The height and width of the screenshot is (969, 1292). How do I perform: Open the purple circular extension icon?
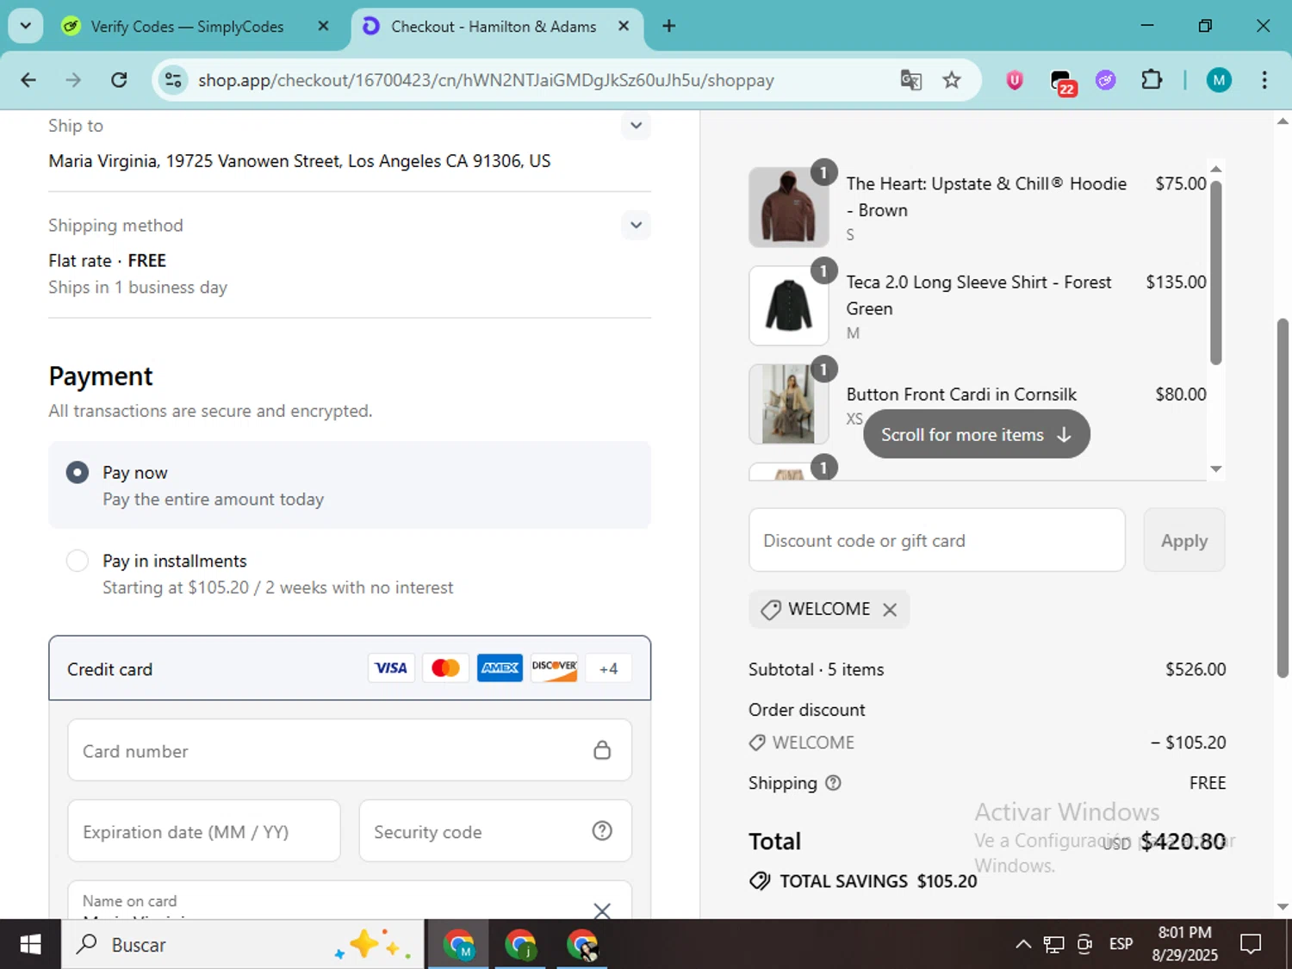click(1106, 80)
